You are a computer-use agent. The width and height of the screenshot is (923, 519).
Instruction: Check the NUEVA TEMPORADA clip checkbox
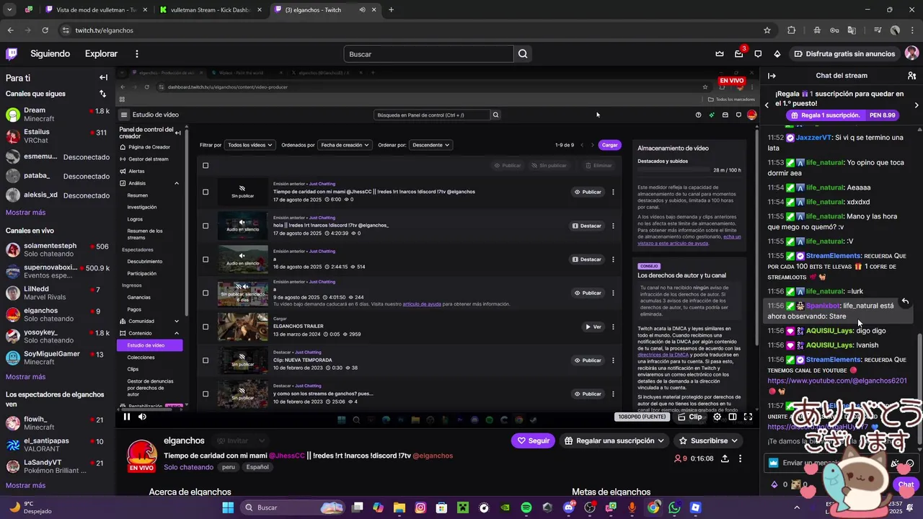point(206,360)
